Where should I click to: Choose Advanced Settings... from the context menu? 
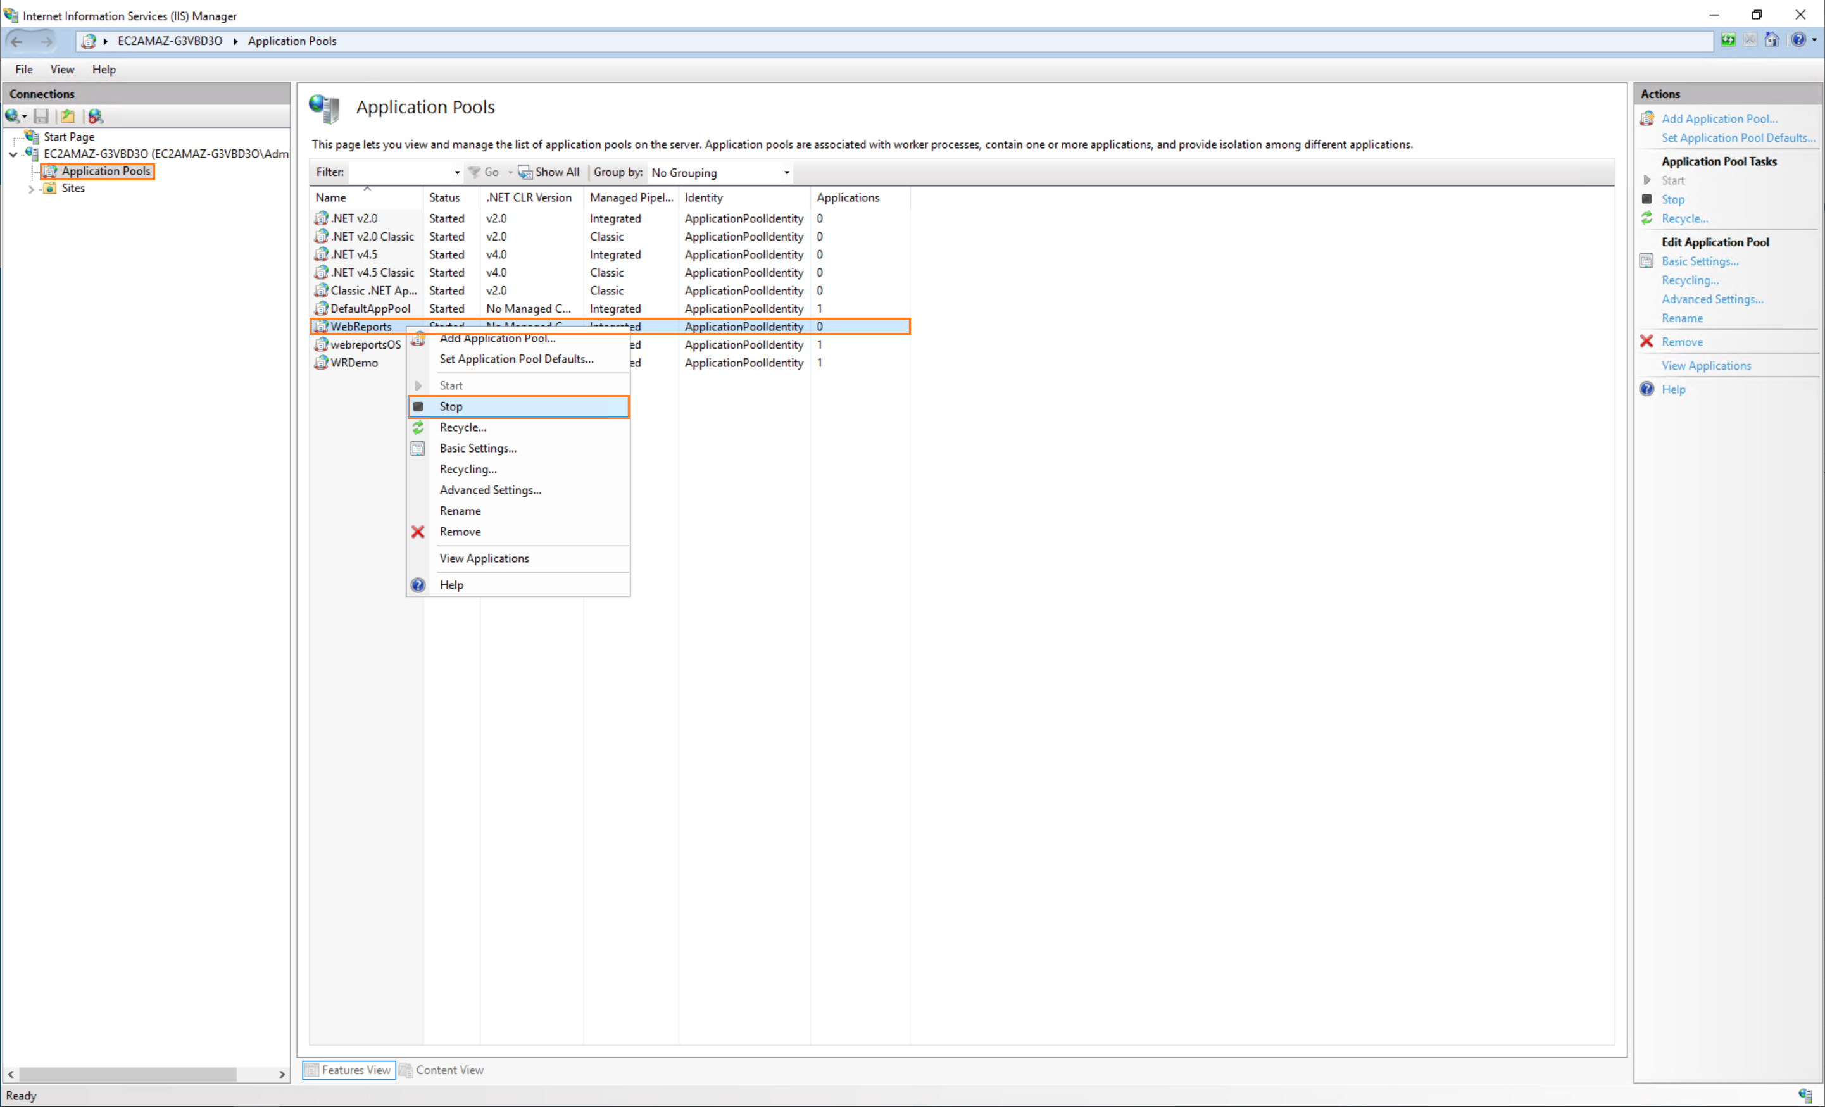tap(518, 490)
